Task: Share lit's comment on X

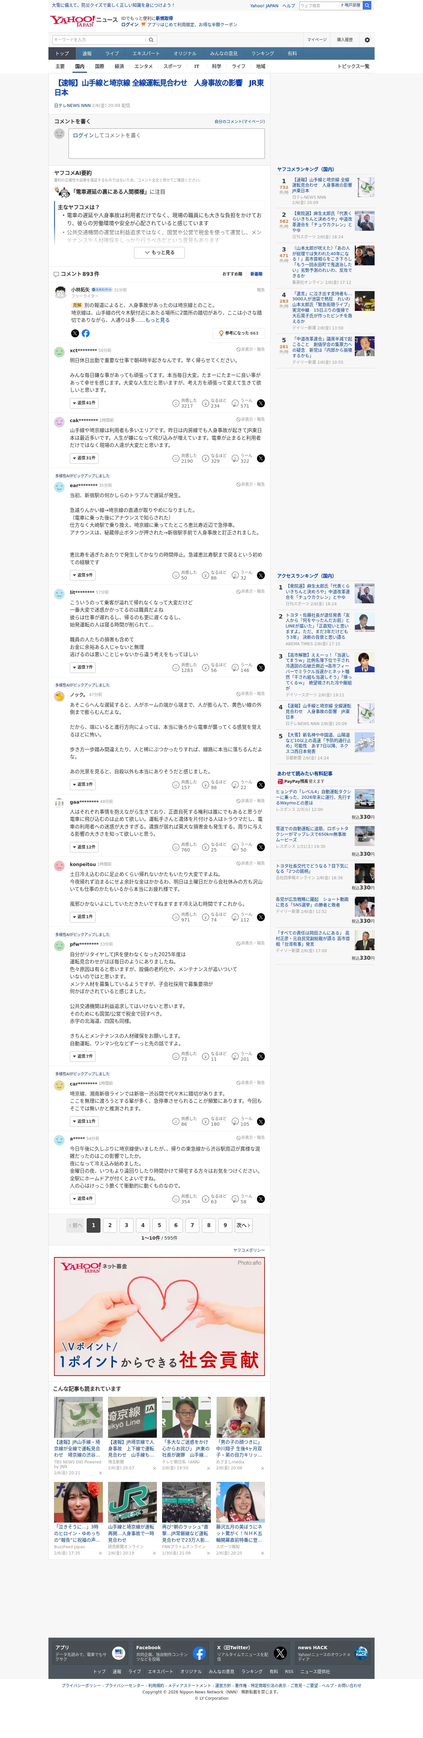Action: click(x=261, y=667)
